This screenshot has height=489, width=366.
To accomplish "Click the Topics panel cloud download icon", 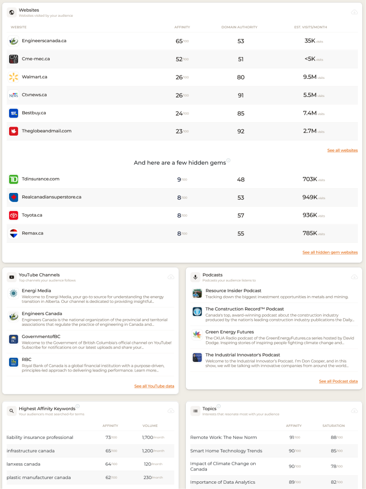I will pos(354,411).
